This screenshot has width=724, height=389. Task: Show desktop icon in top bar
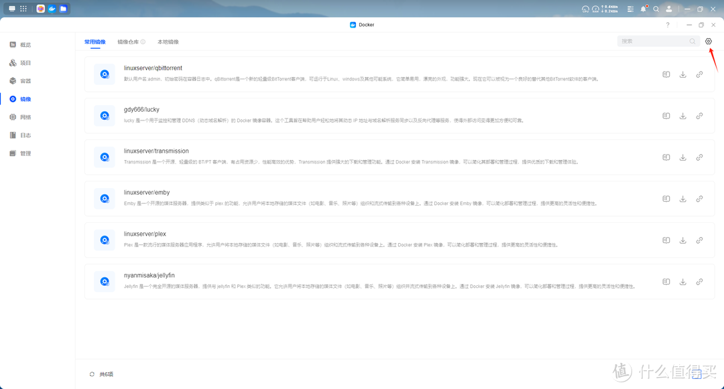pyautogui.click(x=12, y=9)
